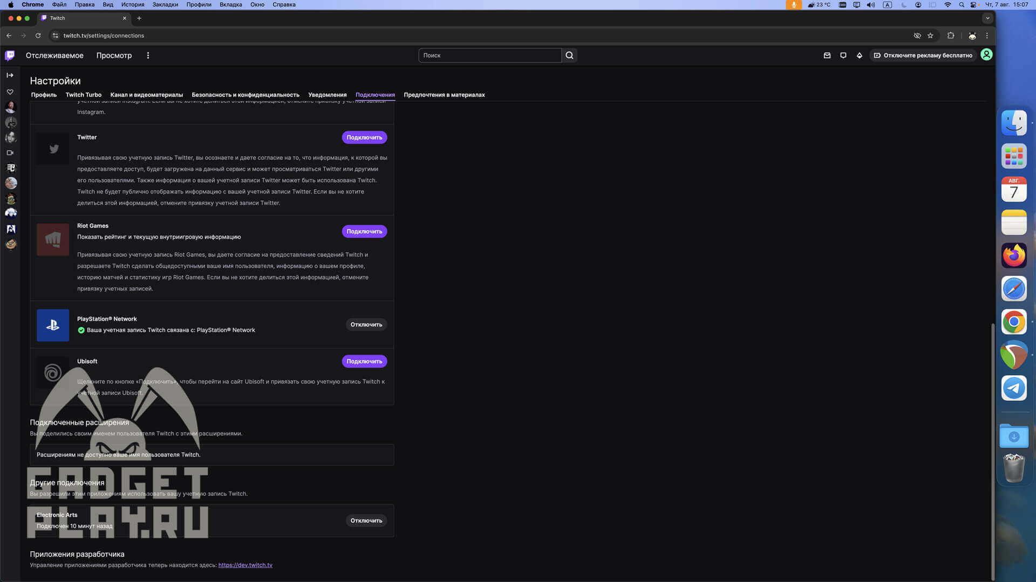This screenshot has height=582, width=1036.
Task: Click Отключить for Electronic Arts
Action: pyautogui.click(x=366, y=521)
